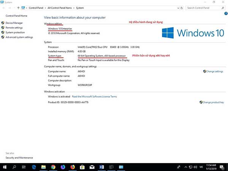The image size is (228, 171).
Task: Launch Google Chrome from taskbar
Action: click(x=53, y=167)
